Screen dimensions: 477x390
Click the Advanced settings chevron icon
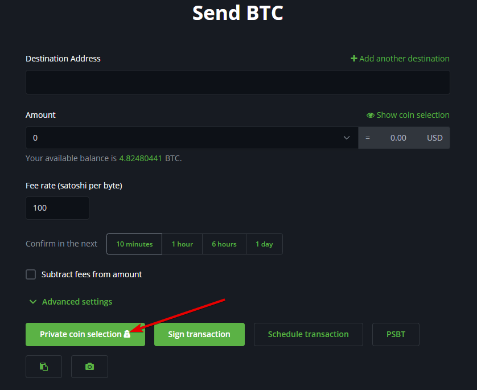point(33,302)
